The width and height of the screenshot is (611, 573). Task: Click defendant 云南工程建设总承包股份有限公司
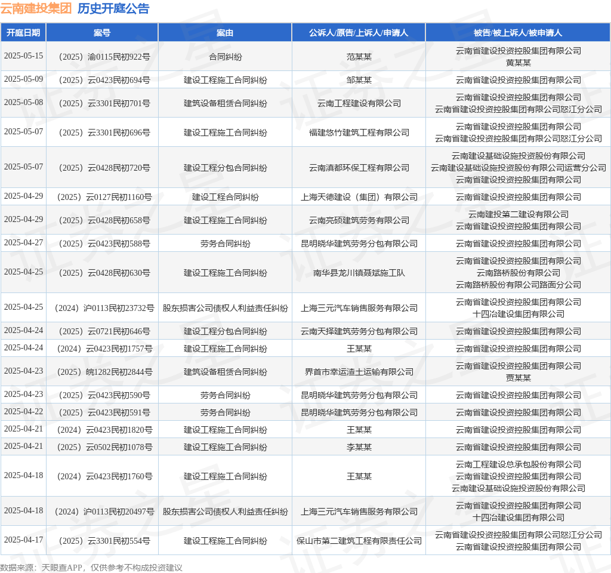pos(519,464)
